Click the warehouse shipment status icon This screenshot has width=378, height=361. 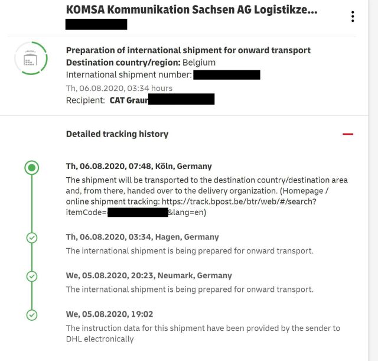tap(31, 58)
